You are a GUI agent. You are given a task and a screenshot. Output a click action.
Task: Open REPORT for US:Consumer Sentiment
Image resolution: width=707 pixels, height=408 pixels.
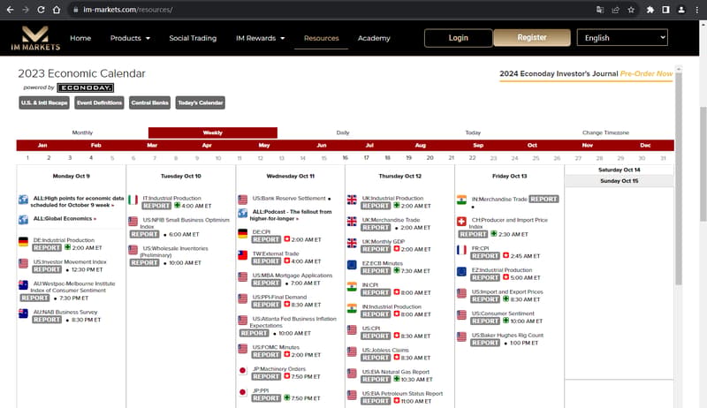pos(485,321)
